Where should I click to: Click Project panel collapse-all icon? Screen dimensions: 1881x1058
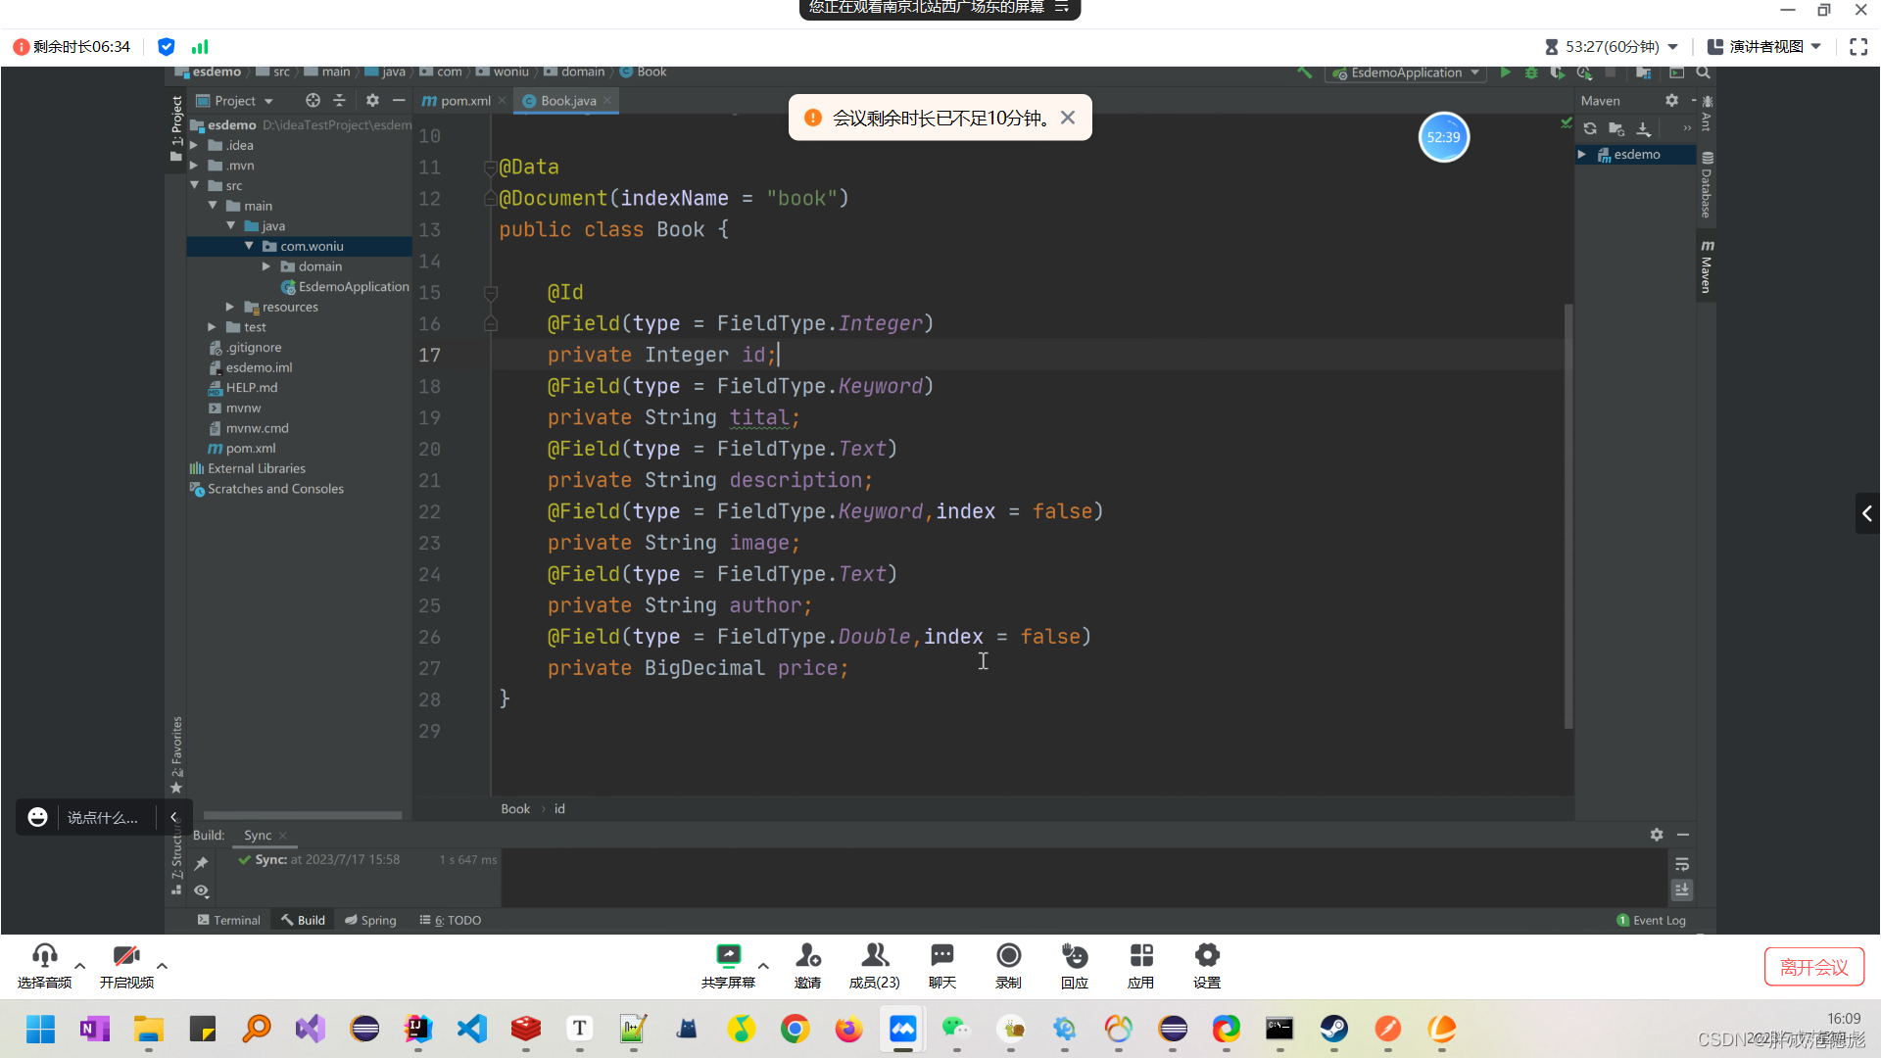click(x=339, y=100)
